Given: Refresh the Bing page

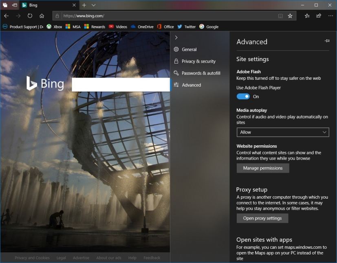Looking at the screenshot, I should (30, 16).
